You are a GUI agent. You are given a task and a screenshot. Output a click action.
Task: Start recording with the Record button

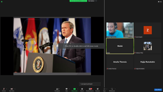tap(82, 89)
